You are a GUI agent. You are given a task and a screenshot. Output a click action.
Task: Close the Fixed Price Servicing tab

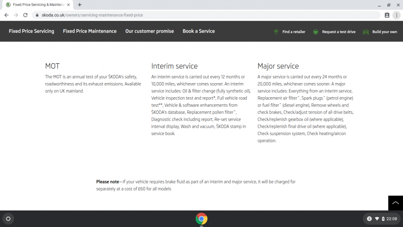(69, 4)
